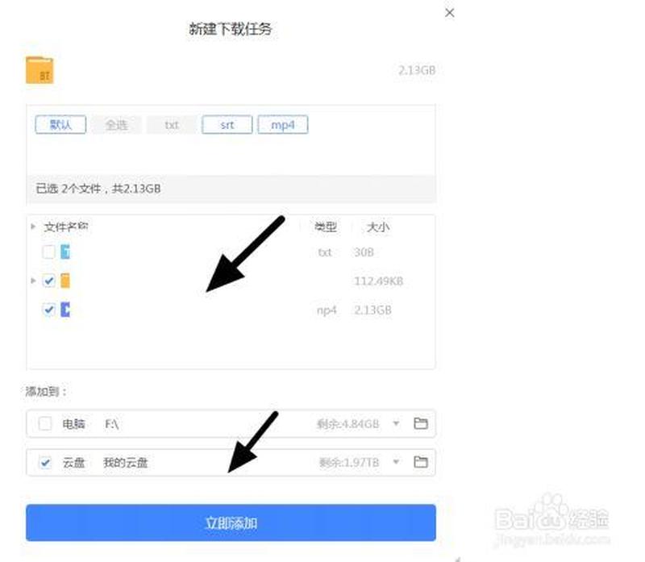Open folder browser for 我的云盘 row
645x562 pixels.
coord(420,462)
